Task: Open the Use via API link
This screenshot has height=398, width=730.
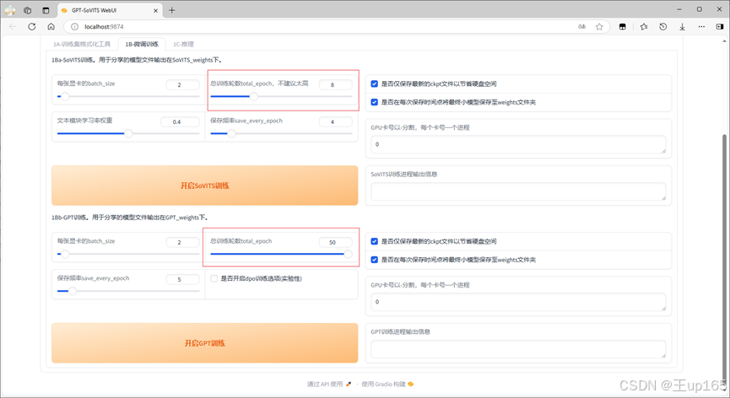Action: coord(328,384)
